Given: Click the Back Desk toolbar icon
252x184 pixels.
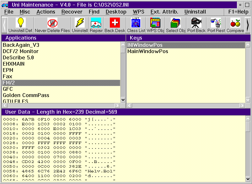Looking at the screenshot, I should pyautogui.click(x=115, y=25).
